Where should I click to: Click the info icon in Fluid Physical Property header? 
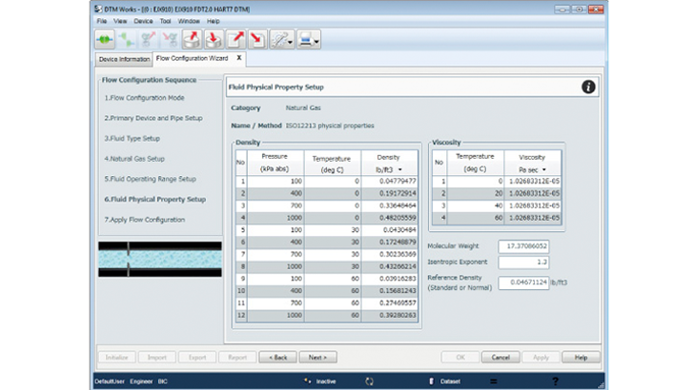pyautogui.click(x=588, y=87)
